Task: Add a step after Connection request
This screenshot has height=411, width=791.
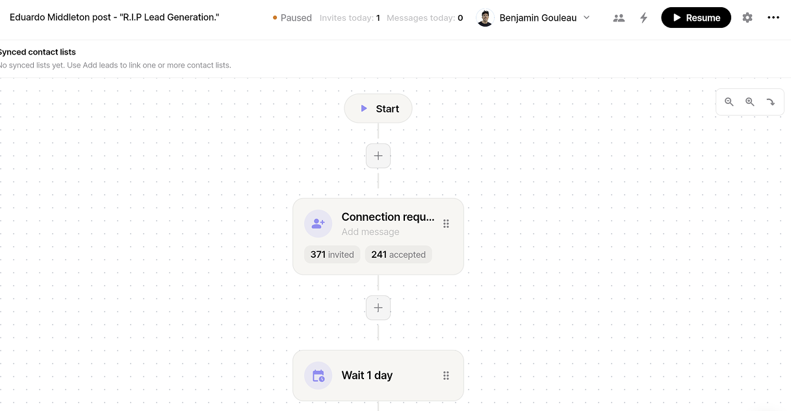Action: click(x=378, y=308)
